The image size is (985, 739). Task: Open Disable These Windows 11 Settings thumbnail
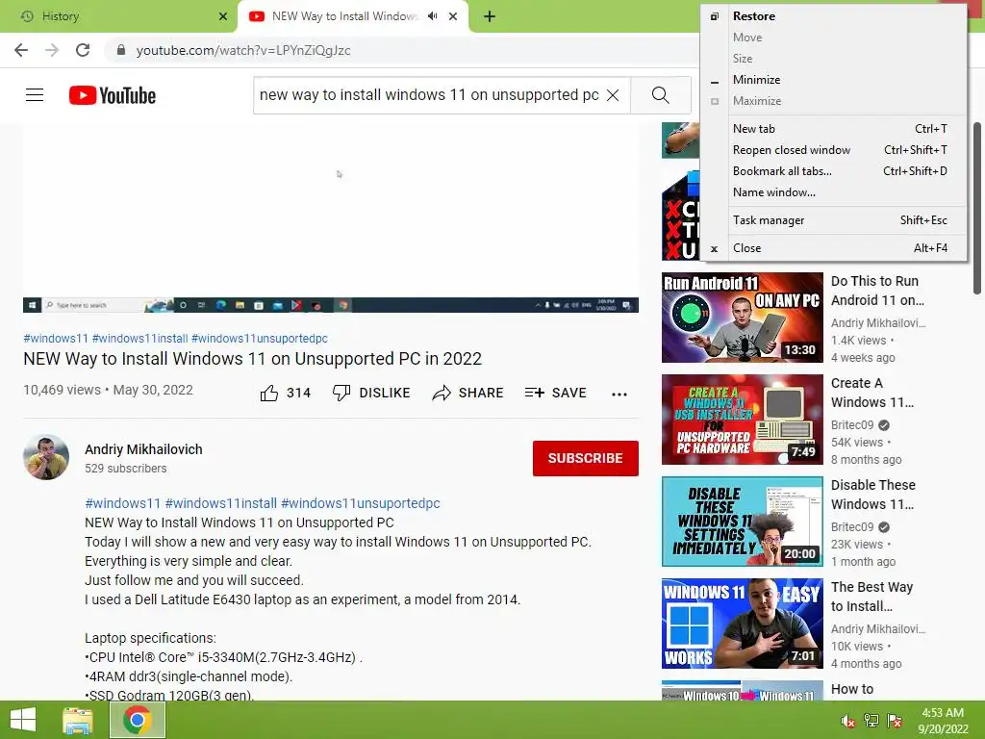[743, 522]
